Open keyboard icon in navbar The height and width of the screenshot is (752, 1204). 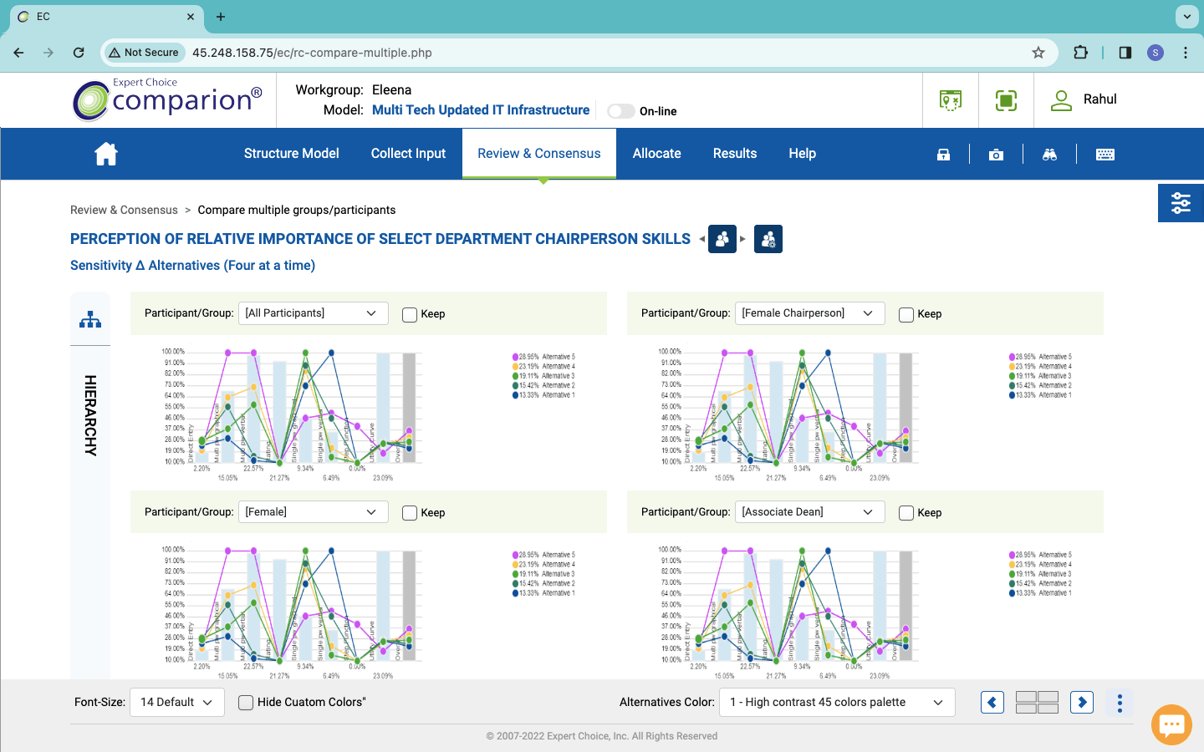pos(1105,155)
